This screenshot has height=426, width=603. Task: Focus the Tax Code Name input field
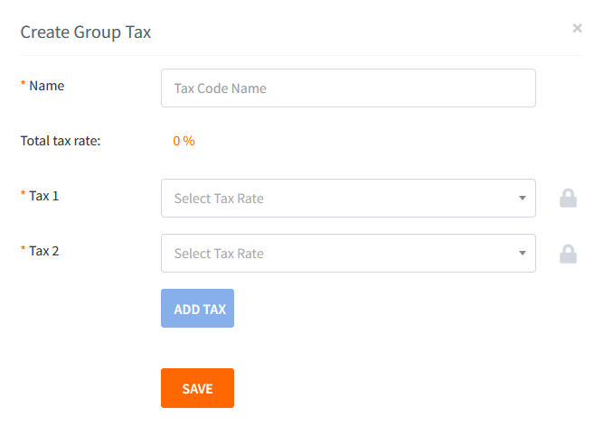348,88
